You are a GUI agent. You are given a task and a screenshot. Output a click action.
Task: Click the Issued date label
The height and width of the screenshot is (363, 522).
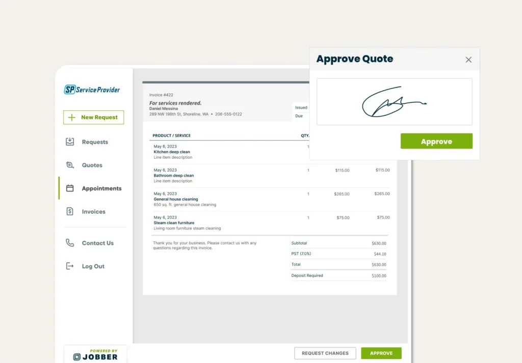(301, 107)
